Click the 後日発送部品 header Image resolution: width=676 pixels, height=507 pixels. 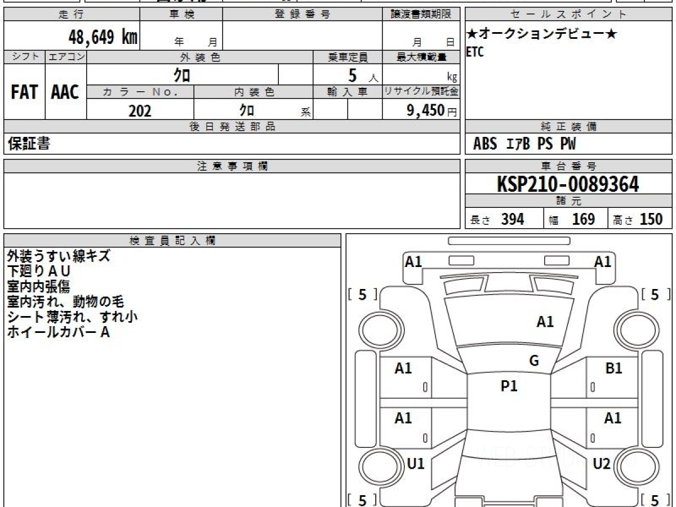(232, 127)
